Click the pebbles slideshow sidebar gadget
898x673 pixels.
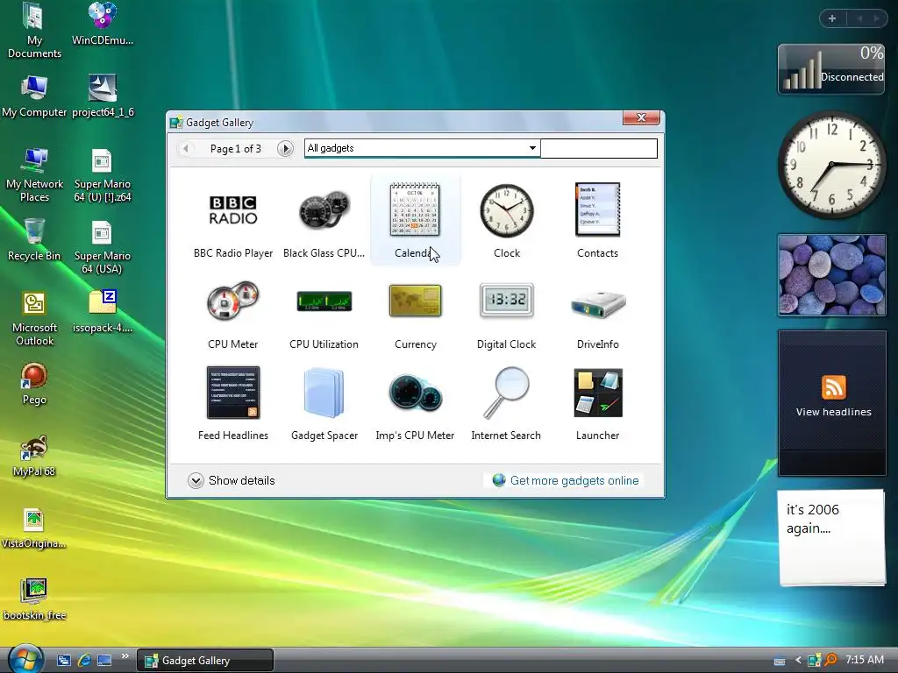point(831,275)
